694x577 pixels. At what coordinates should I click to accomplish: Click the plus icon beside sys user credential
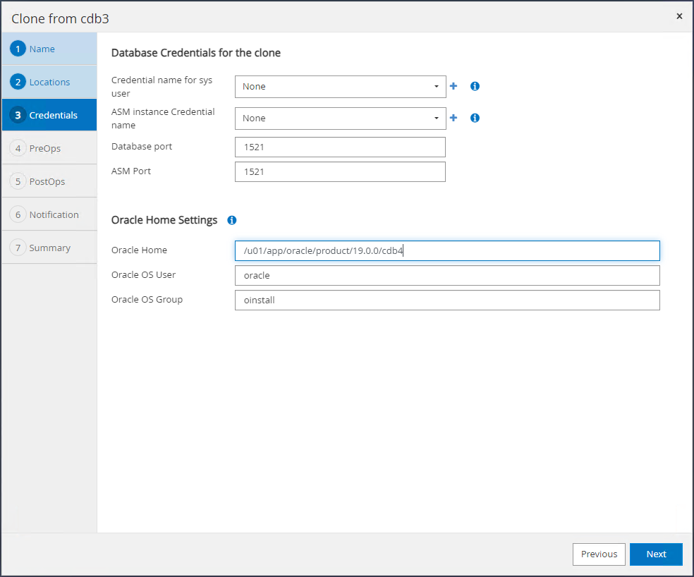tap(453, 86)
